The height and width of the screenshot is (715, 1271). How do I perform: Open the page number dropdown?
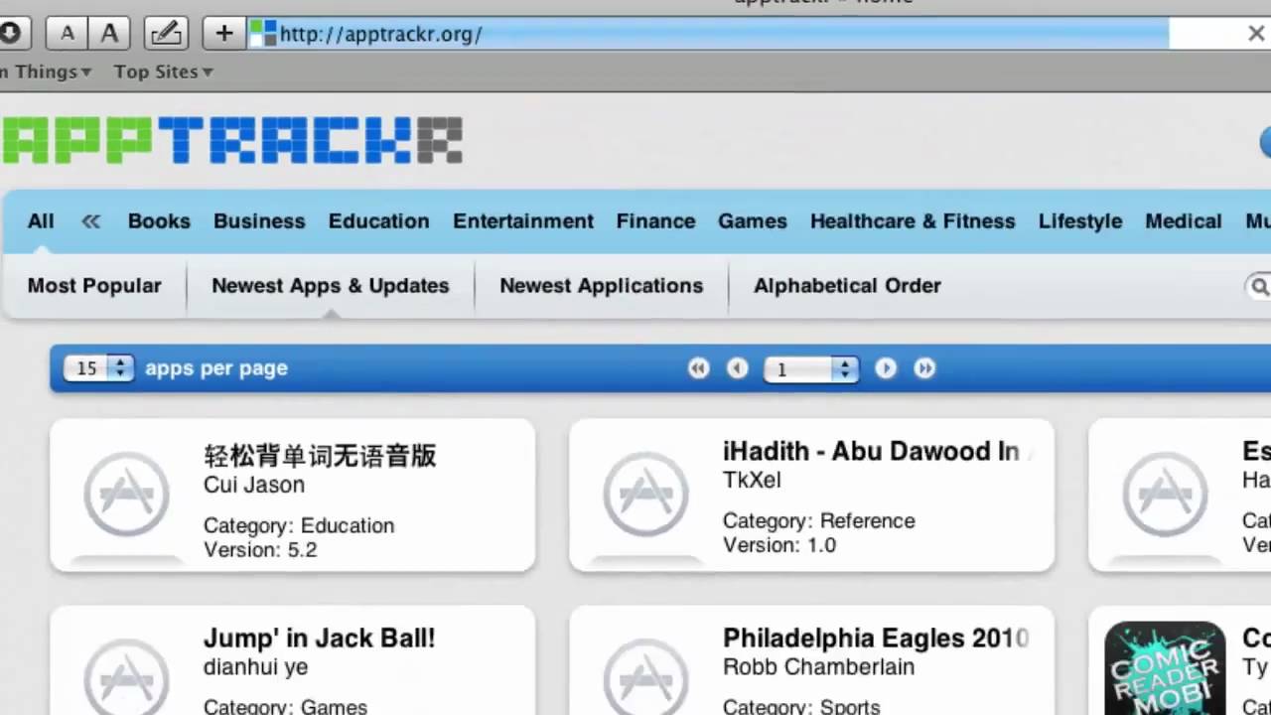click(x=810, y=369)
